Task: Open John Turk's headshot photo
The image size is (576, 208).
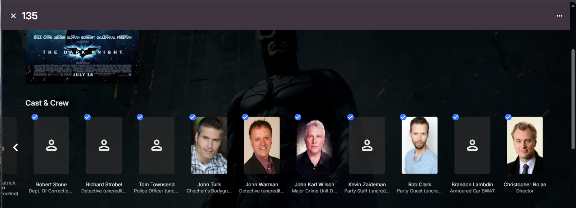Action: tap(209, 145)
